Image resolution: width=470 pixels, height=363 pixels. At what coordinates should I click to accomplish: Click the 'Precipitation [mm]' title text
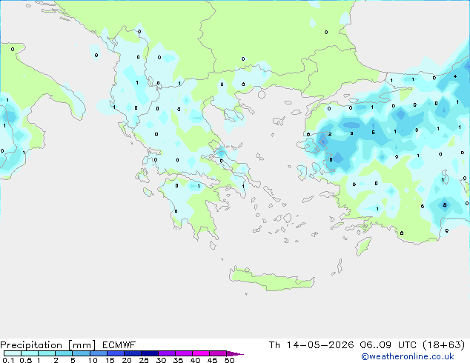[48, 345]
